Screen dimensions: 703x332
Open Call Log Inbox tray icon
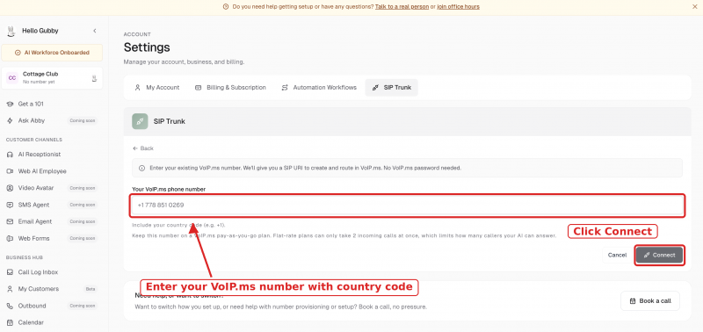(10, 272)
